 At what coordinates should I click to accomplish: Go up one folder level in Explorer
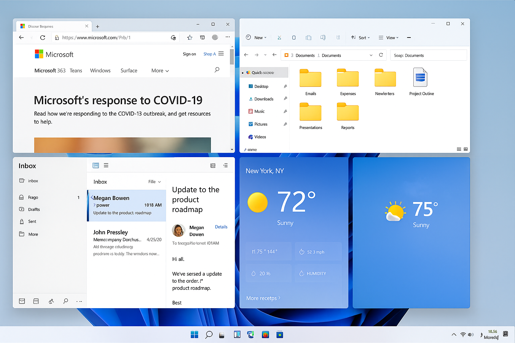275,55
